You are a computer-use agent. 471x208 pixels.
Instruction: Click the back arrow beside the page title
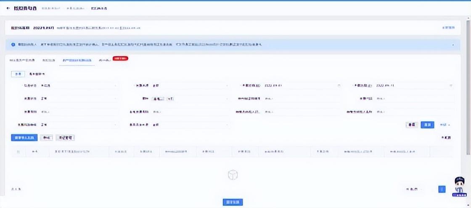click(8, 8)
